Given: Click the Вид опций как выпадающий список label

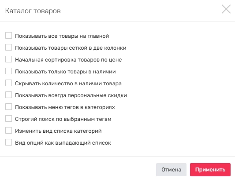Looking at the screenshot, I should pyautogui.click(x=63, y=143).
